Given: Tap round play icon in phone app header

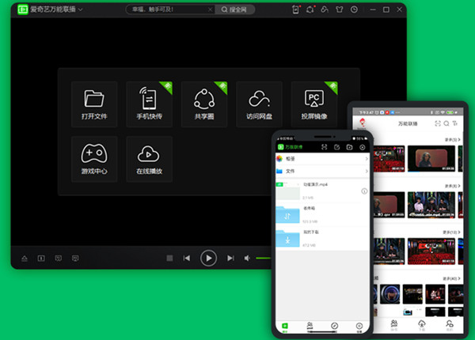Looking at the screenshot, I should pos(363,147).
